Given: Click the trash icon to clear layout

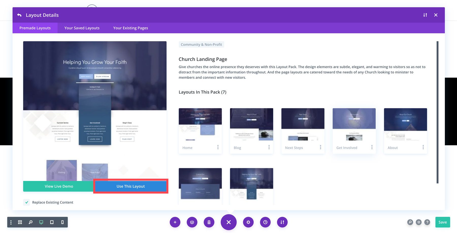Looking at the screenshot, I should (209, 222).
